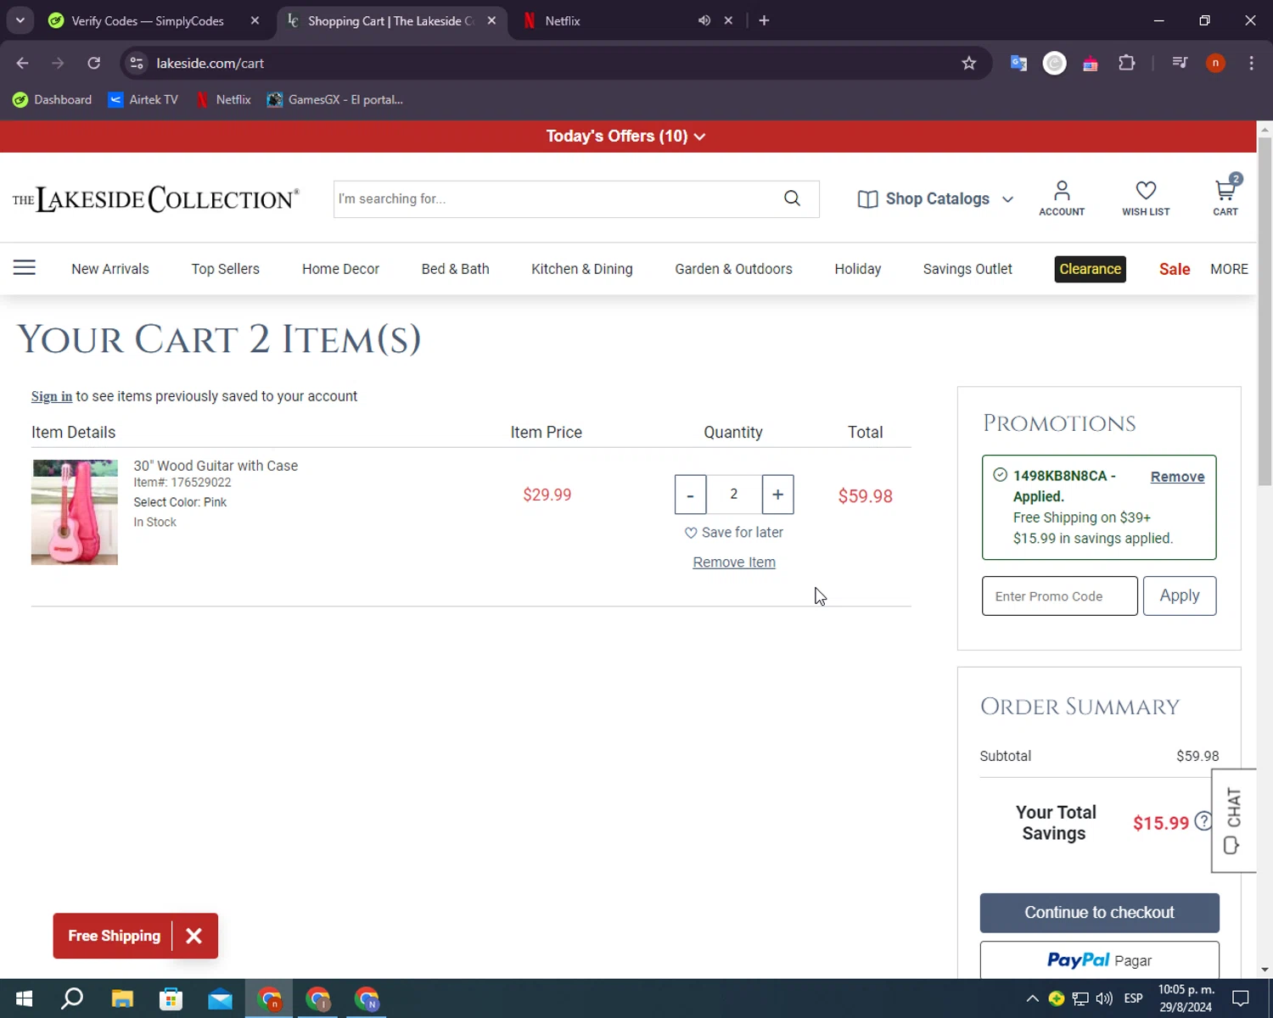Open File Explorer from taskbar
The image size is (1273, 1018).
(122, 998)
